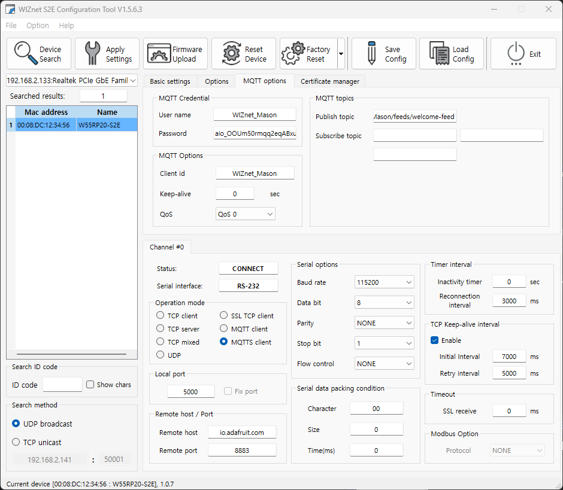Click the Device Search magnifier icon
This screenshot has width=563, height=490.
point(26,53)
